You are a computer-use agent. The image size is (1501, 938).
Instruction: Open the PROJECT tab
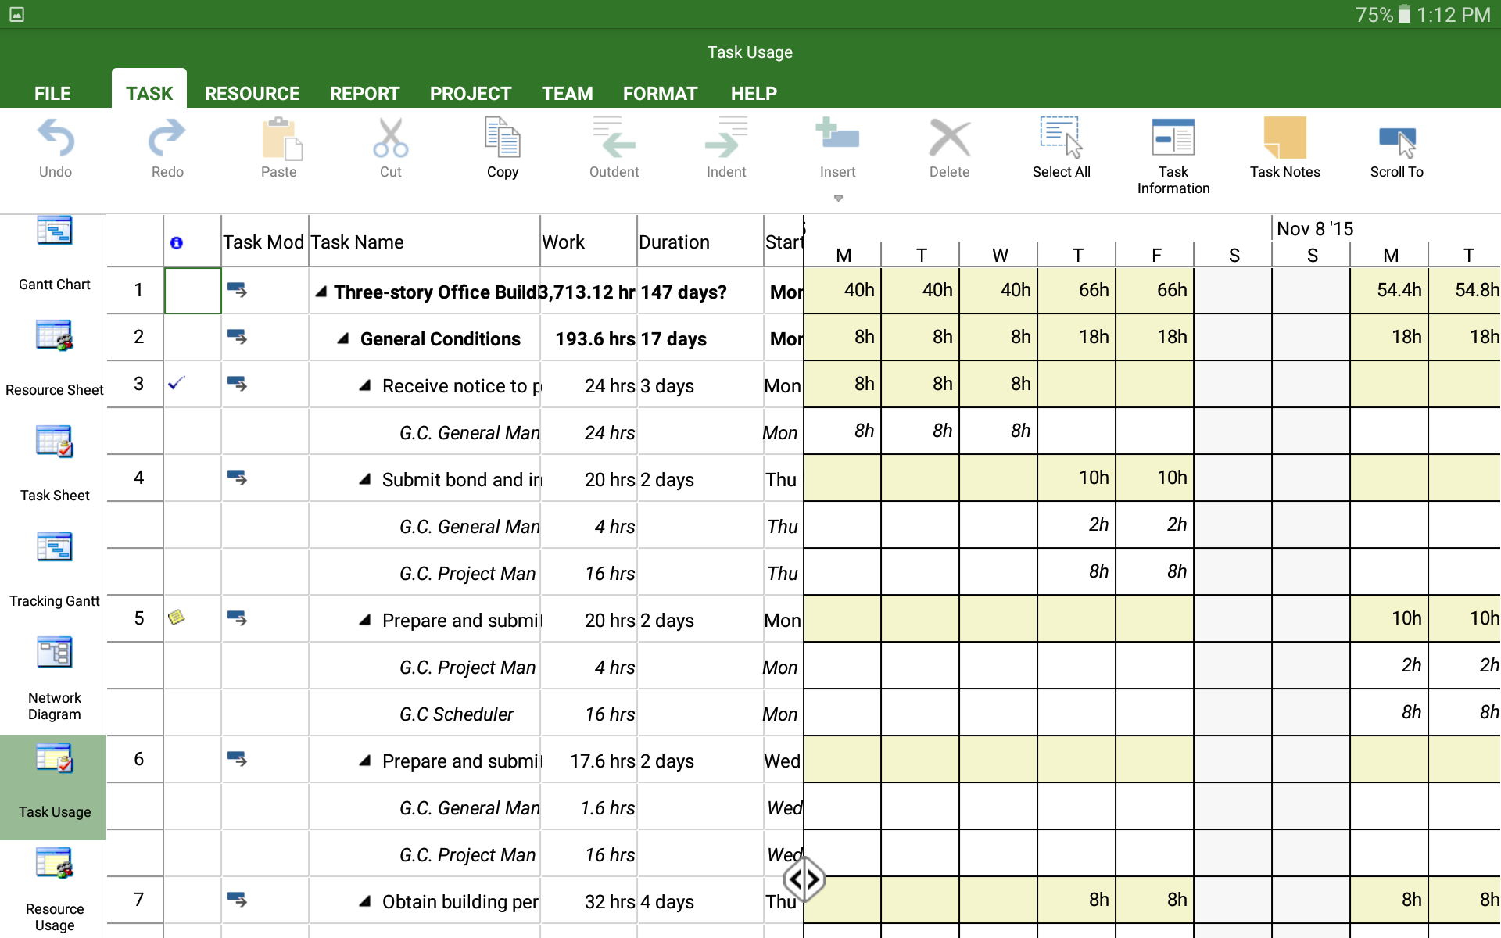471,94
